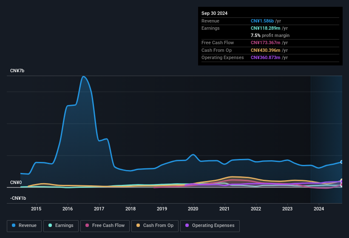Click the 2015 x-axis year label
The image size is (349, 238).
tap(36, 209)
